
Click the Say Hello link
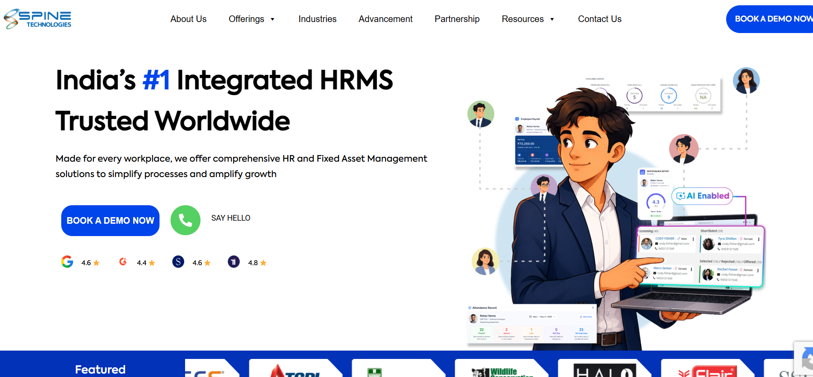(231, 218)
